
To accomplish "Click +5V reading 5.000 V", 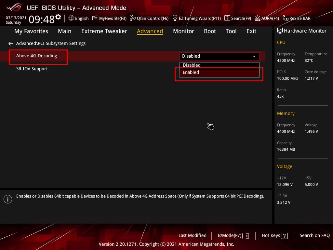I will (x=311, y=185).
